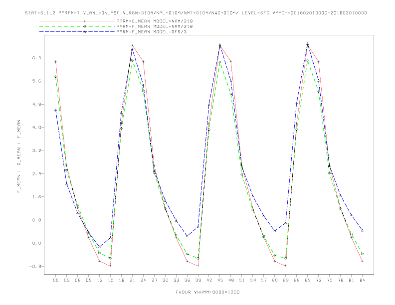The image size is (395, 305).
Task: Select the green dashed legend line sample
Action: click(77, 26)
